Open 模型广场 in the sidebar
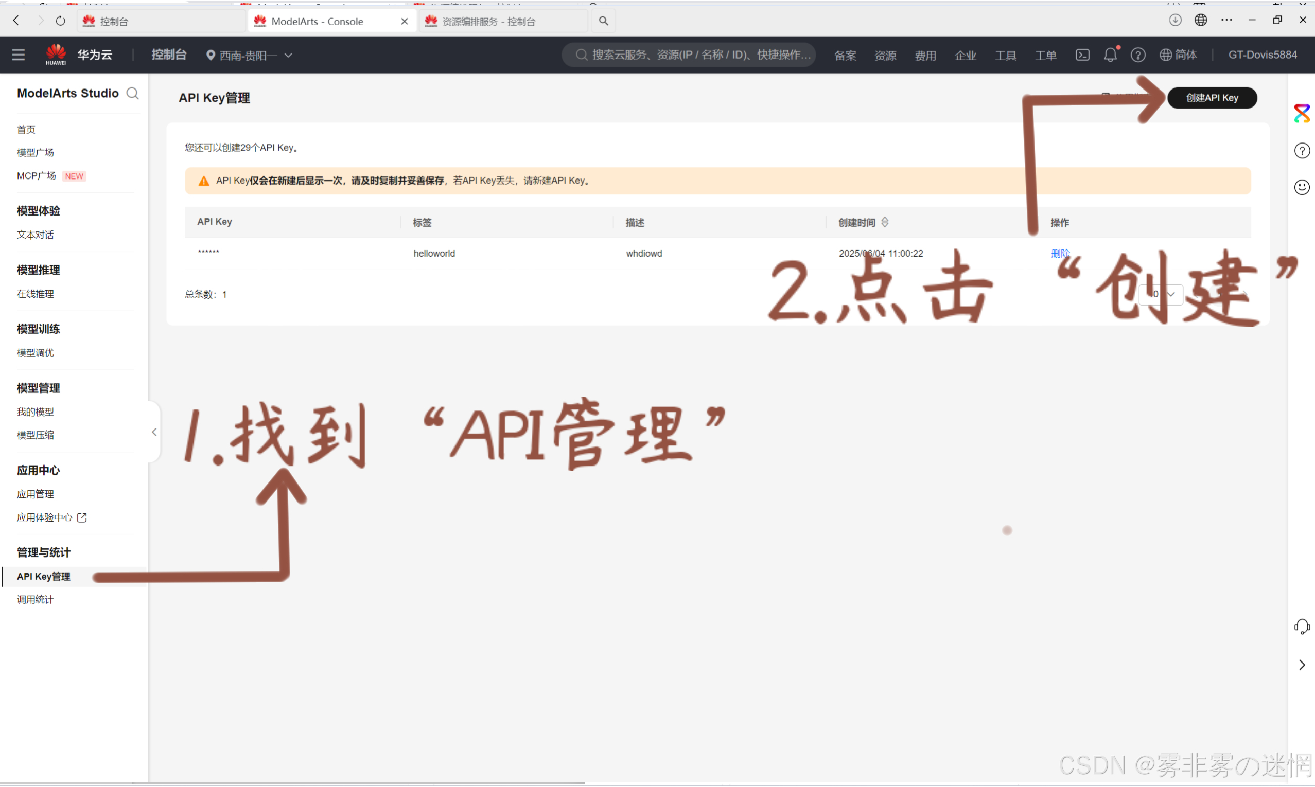Screen dimensions: 1315x787 click(x=35, y=153)
